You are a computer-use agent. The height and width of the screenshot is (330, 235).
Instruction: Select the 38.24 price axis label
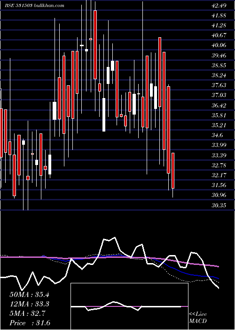click(219, 76)
